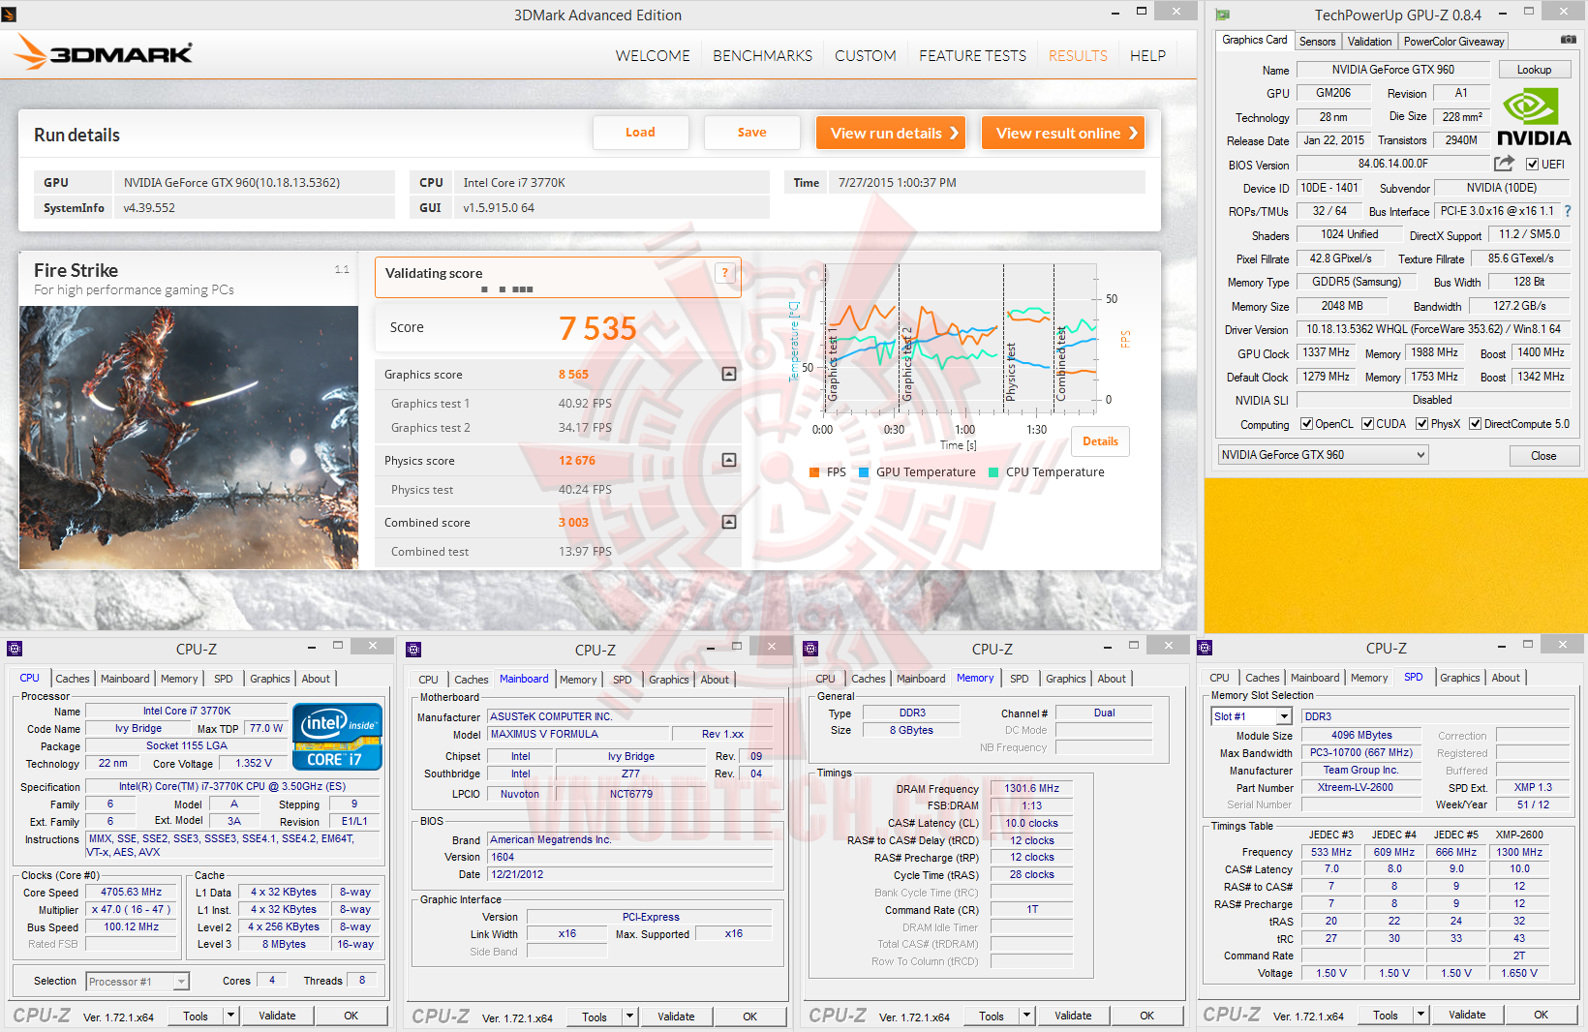Toggle the CUDA checkbox
1588x1032 pixels.
point(1367,424)
